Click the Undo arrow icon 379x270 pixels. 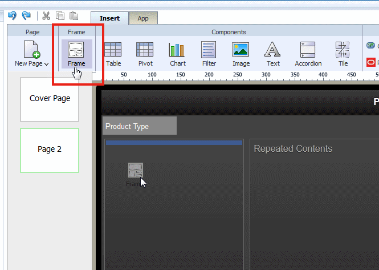tap(12, 16)
